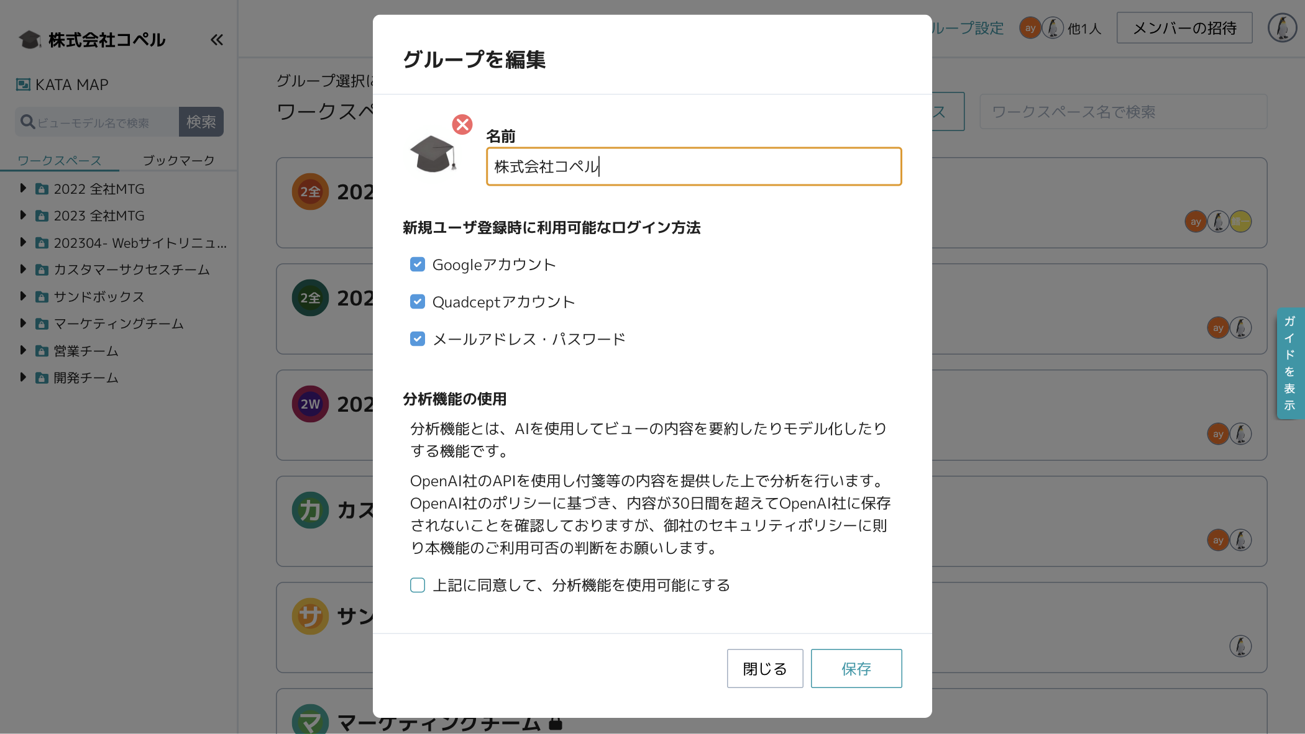This screenshot has width=1305, height=734.
Task: Select 開発チーム workspace in tree
Action: pyautogui.click(x=86, y=378)
